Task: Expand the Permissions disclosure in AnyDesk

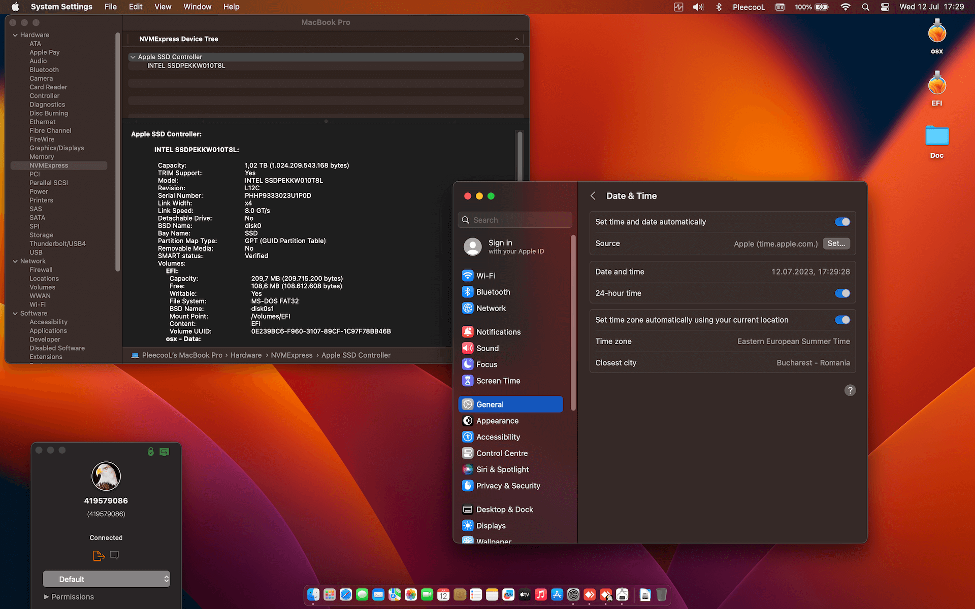Action: coord(46,597)
